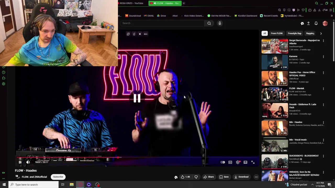Viewport: 335px width, 188px height.
Task: Click the Share button
Action: [209, 177]
